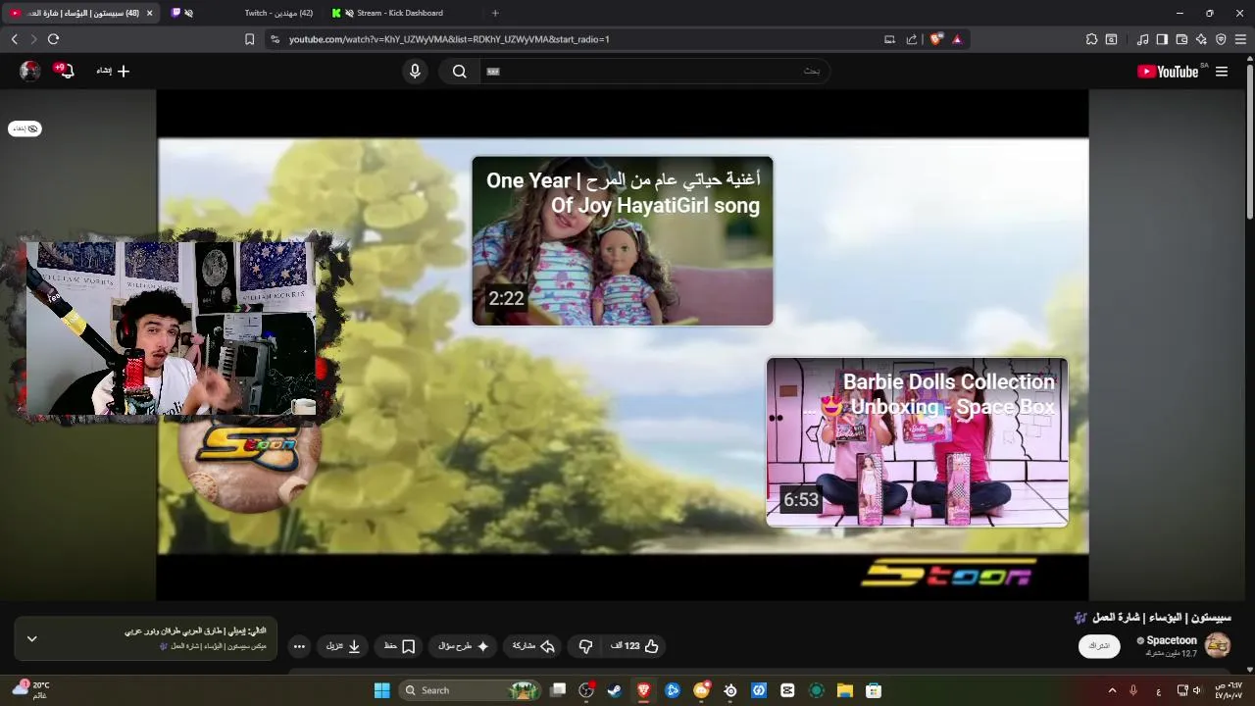
Task: Click the system tray volume icon
Action: [1197, 690]
